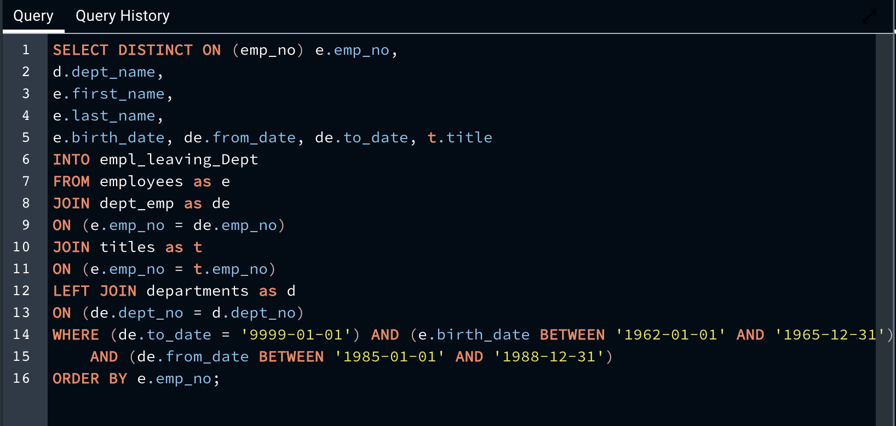Select the alias de on line 8

pos(221,203)
